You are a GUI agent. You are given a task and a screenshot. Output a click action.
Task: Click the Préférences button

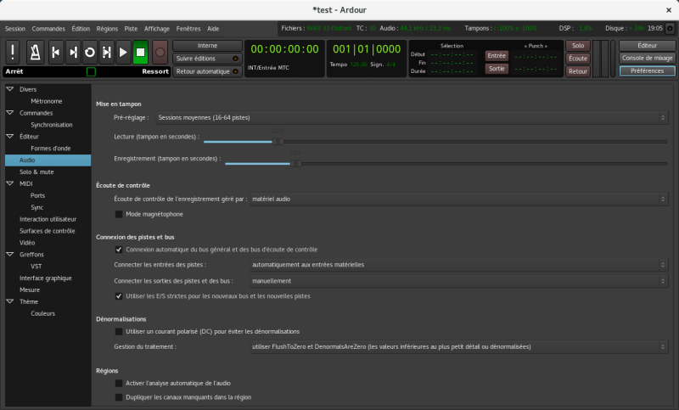pos(647,71)
